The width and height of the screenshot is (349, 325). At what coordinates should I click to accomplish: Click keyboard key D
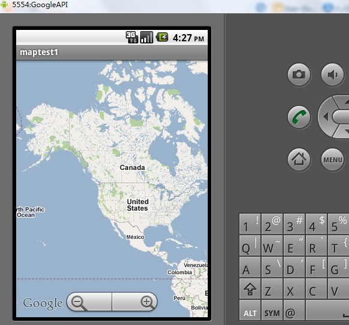coord(295,267)
